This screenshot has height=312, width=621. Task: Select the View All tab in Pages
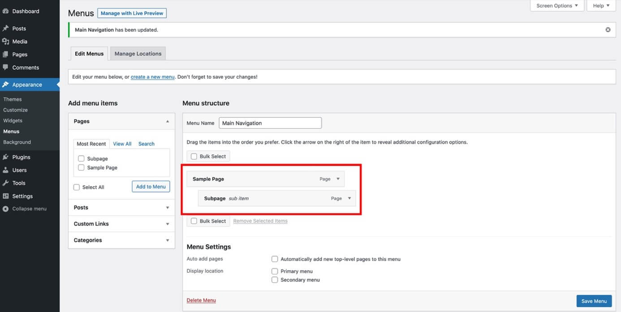122,144
